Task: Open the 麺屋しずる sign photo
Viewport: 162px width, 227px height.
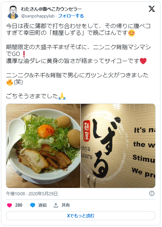Action: 118,146
